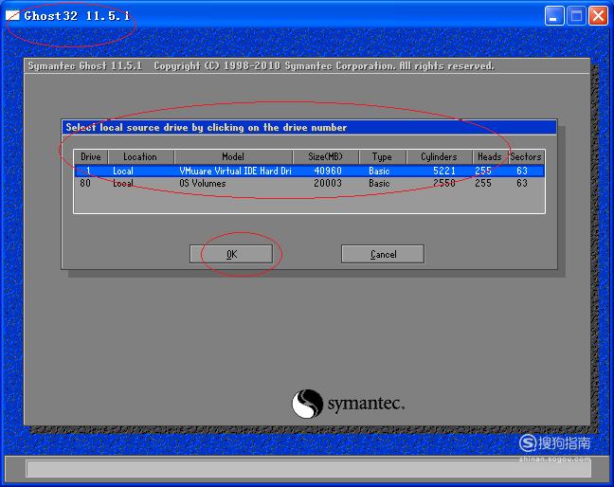Click the 40960 size value
614x487 pixels.
(328, 171)
